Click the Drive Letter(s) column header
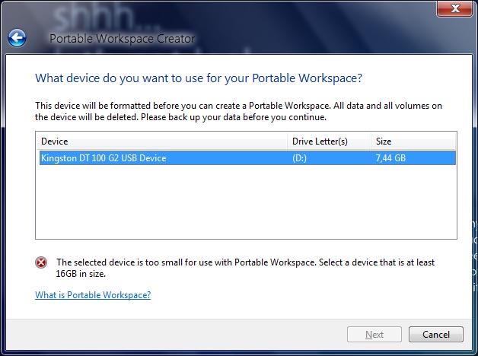This screenshot has height=356, width=478. (x=320, y=141)
